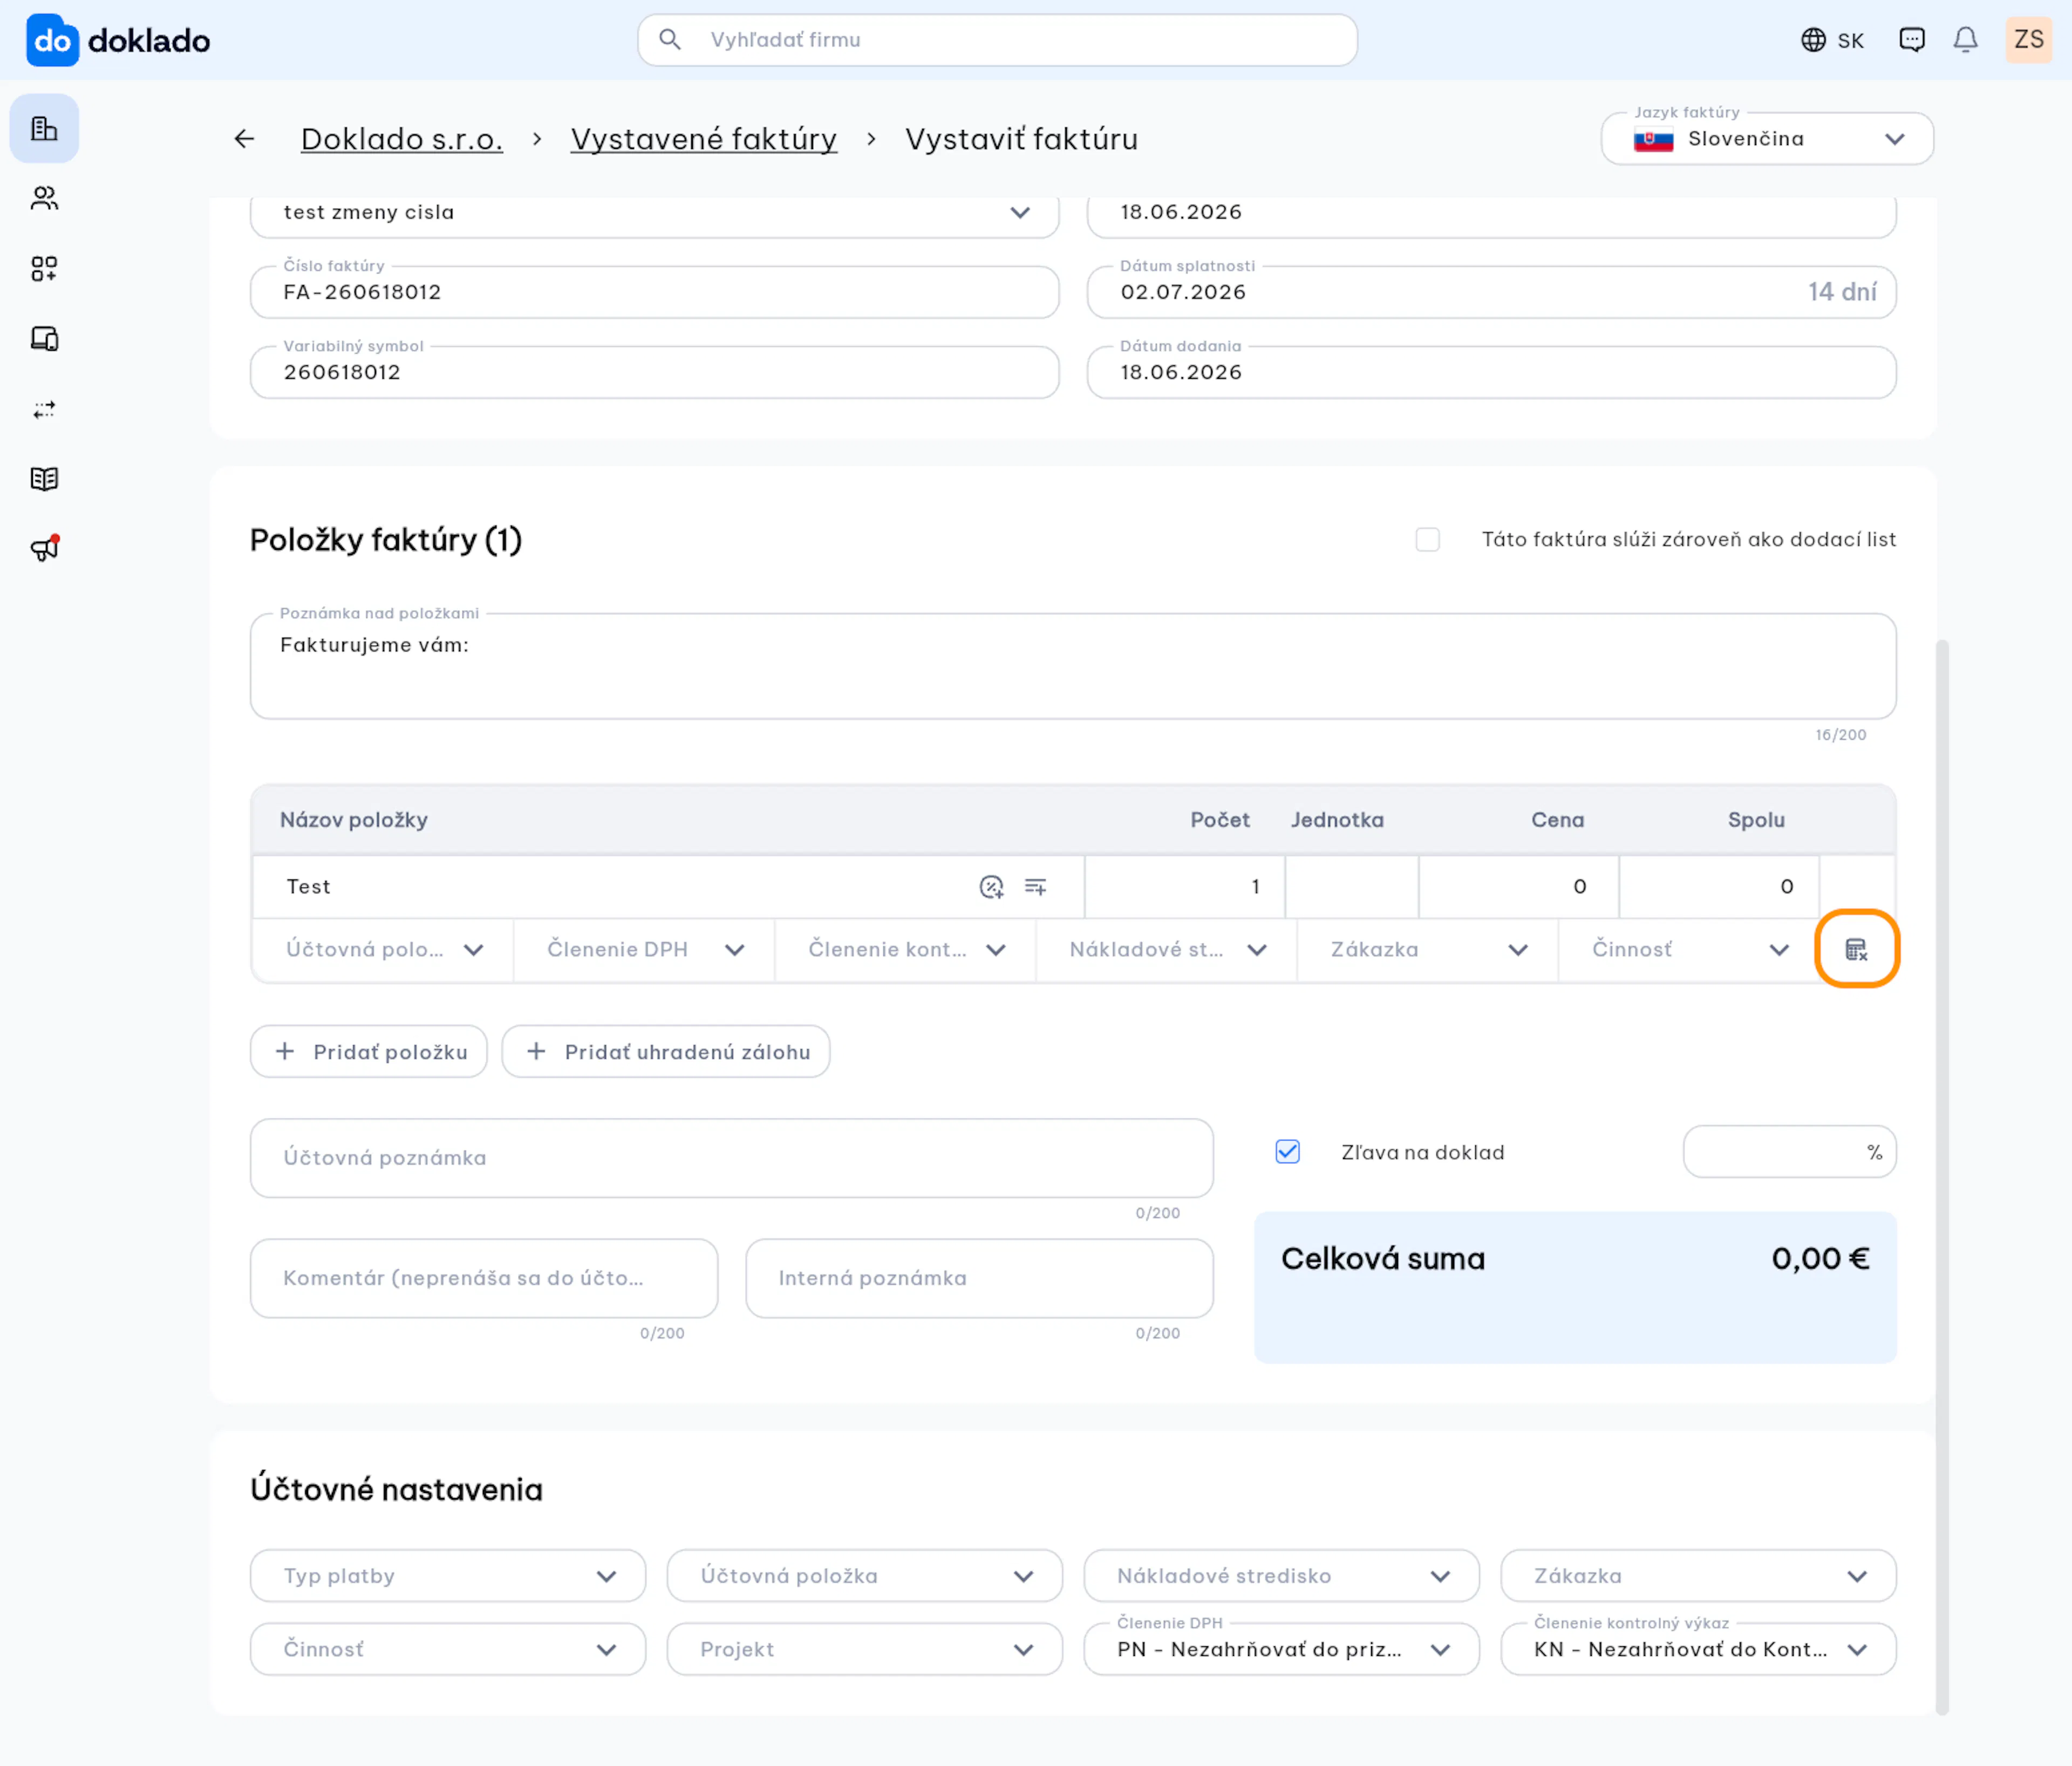2072x1766 pixels.
Task: Focus the Vyhľadať firmu search field
Action: click(997, 40)
